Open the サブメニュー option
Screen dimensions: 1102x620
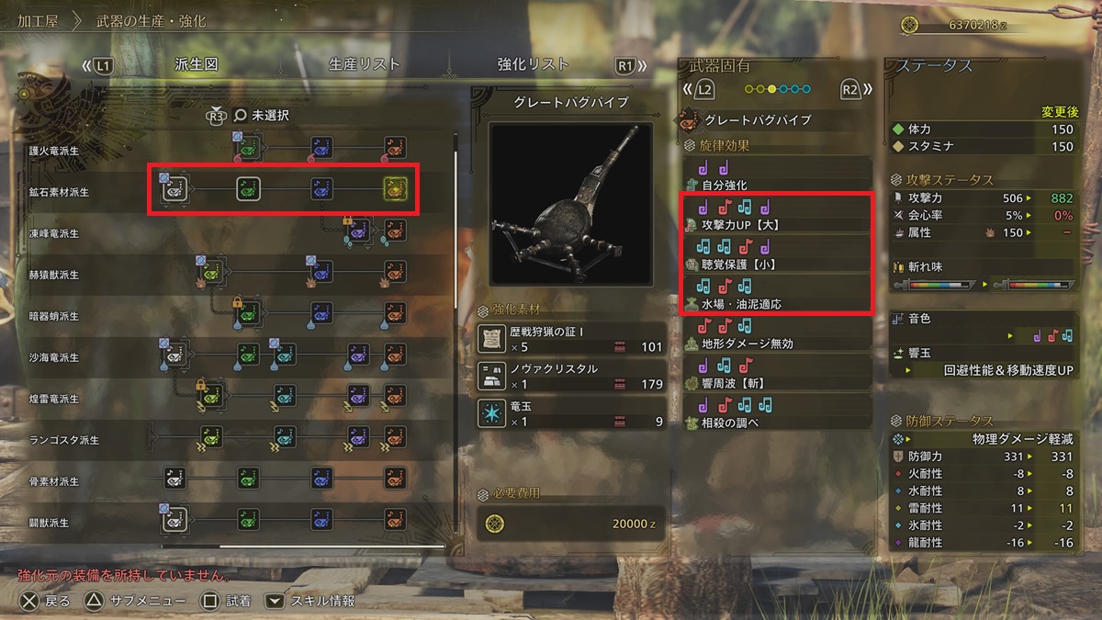(x=134, y=601)
